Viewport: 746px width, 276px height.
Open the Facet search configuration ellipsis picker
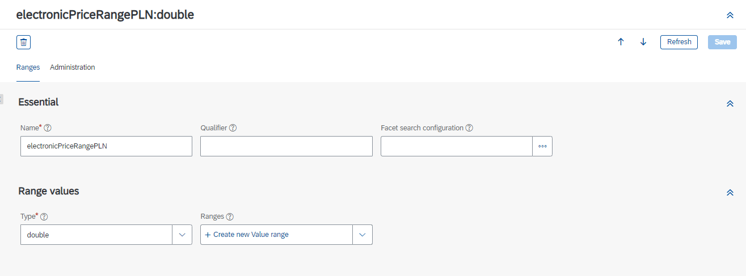542,146
